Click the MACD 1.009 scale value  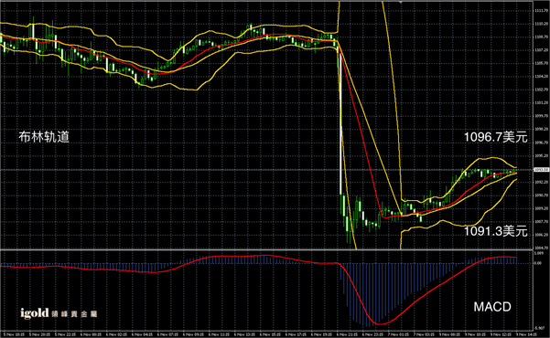(538, 252)
